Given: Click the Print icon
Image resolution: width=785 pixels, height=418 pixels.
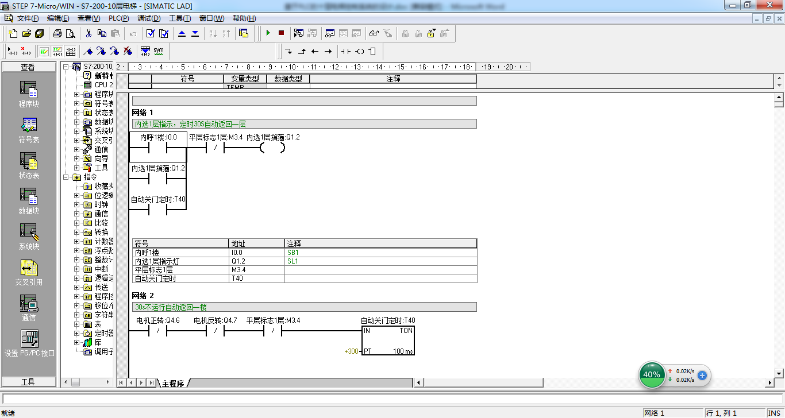Looking at the screenshot, I should [57, 33].
